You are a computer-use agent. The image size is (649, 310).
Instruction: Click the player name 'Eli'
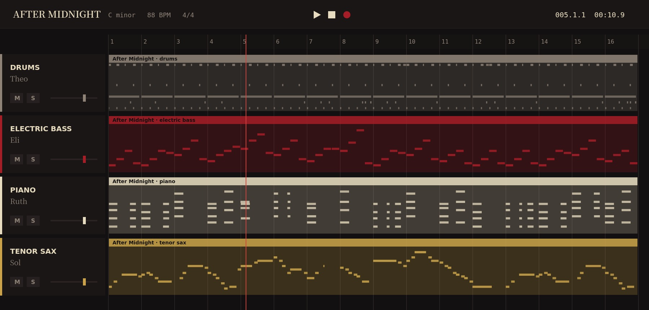[15, 140]
